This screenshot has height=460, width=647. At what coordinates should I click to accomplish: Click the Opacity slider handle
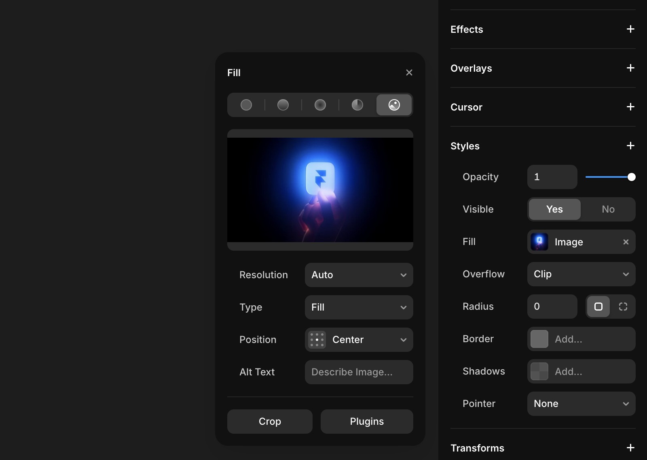[632, 177]
